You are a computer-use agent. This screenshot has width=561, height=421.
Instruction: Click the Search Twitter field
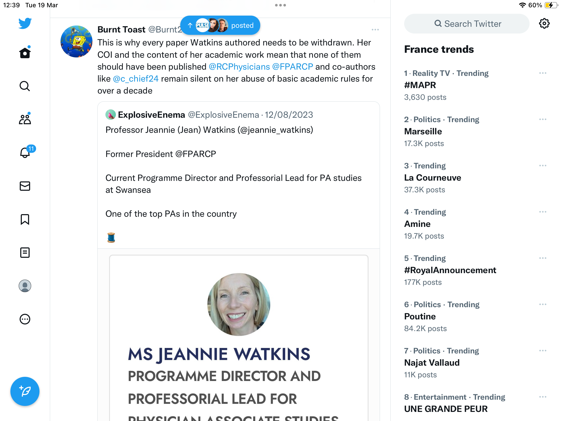tap(466, 24)
